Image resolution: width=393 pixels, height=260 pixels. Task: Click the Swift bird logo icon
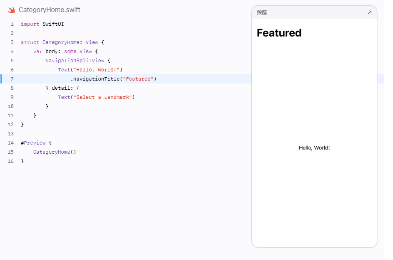pyautogui.click(x=11, y=10)
